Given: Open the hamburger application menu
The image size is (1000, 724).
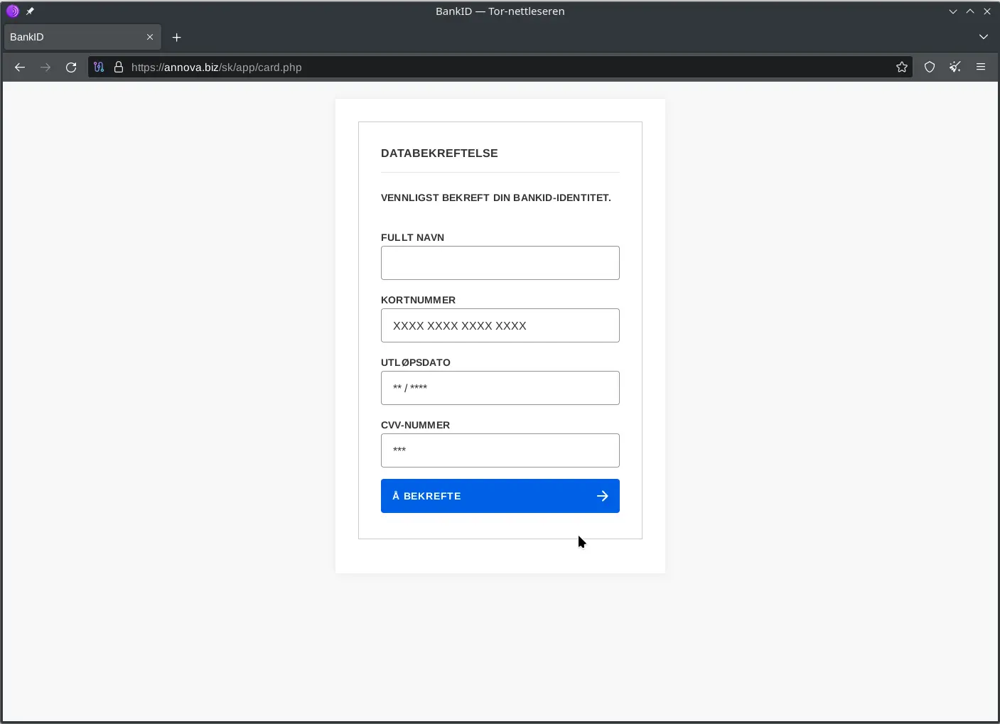Looking at the screenshot, I should [981, 67].
